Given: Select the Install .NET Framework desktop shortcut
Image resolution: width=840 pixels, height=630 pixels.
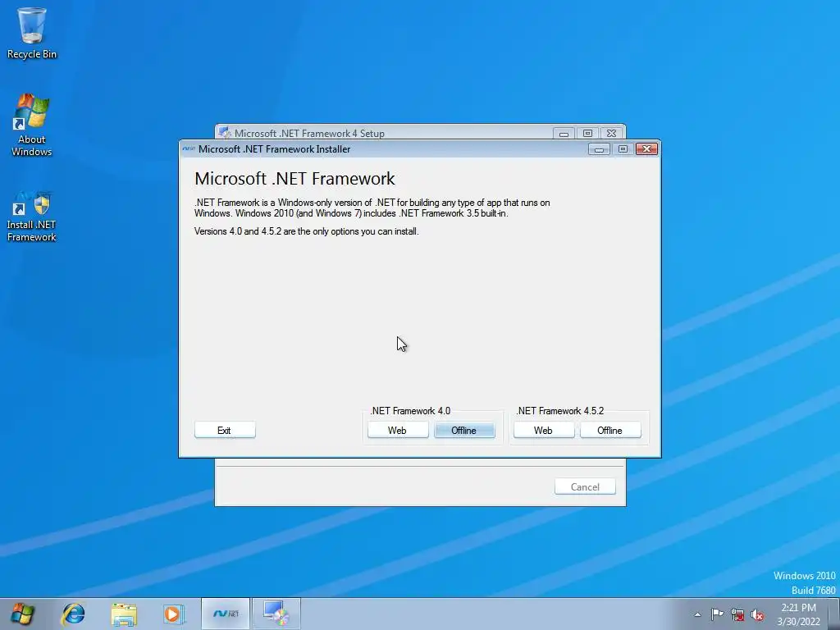Looking at the screenshot, I should click(32, 216).
